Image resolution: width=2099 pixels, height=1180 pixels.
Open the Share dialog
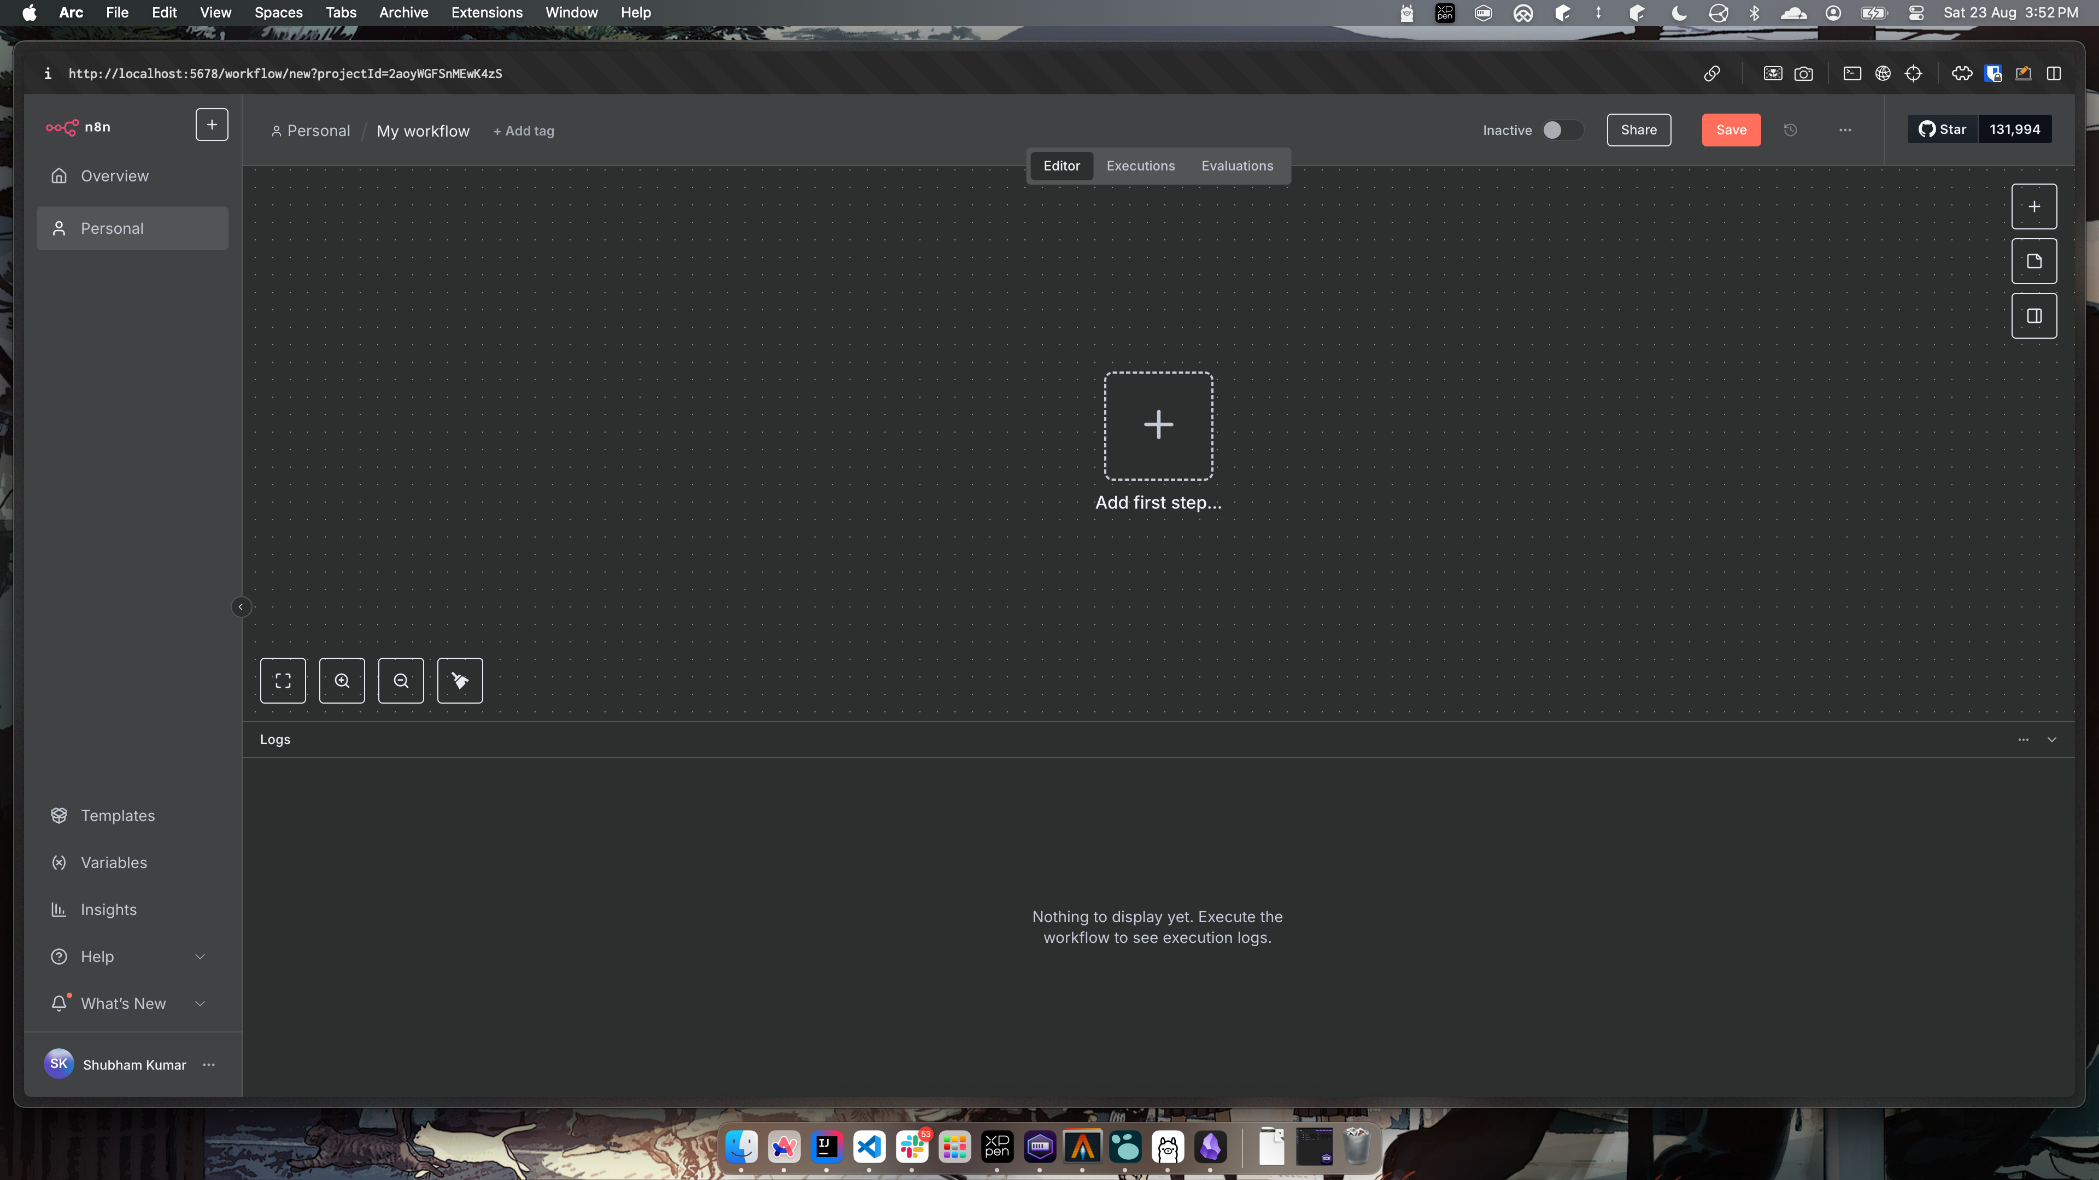(x=1639, y=129)
